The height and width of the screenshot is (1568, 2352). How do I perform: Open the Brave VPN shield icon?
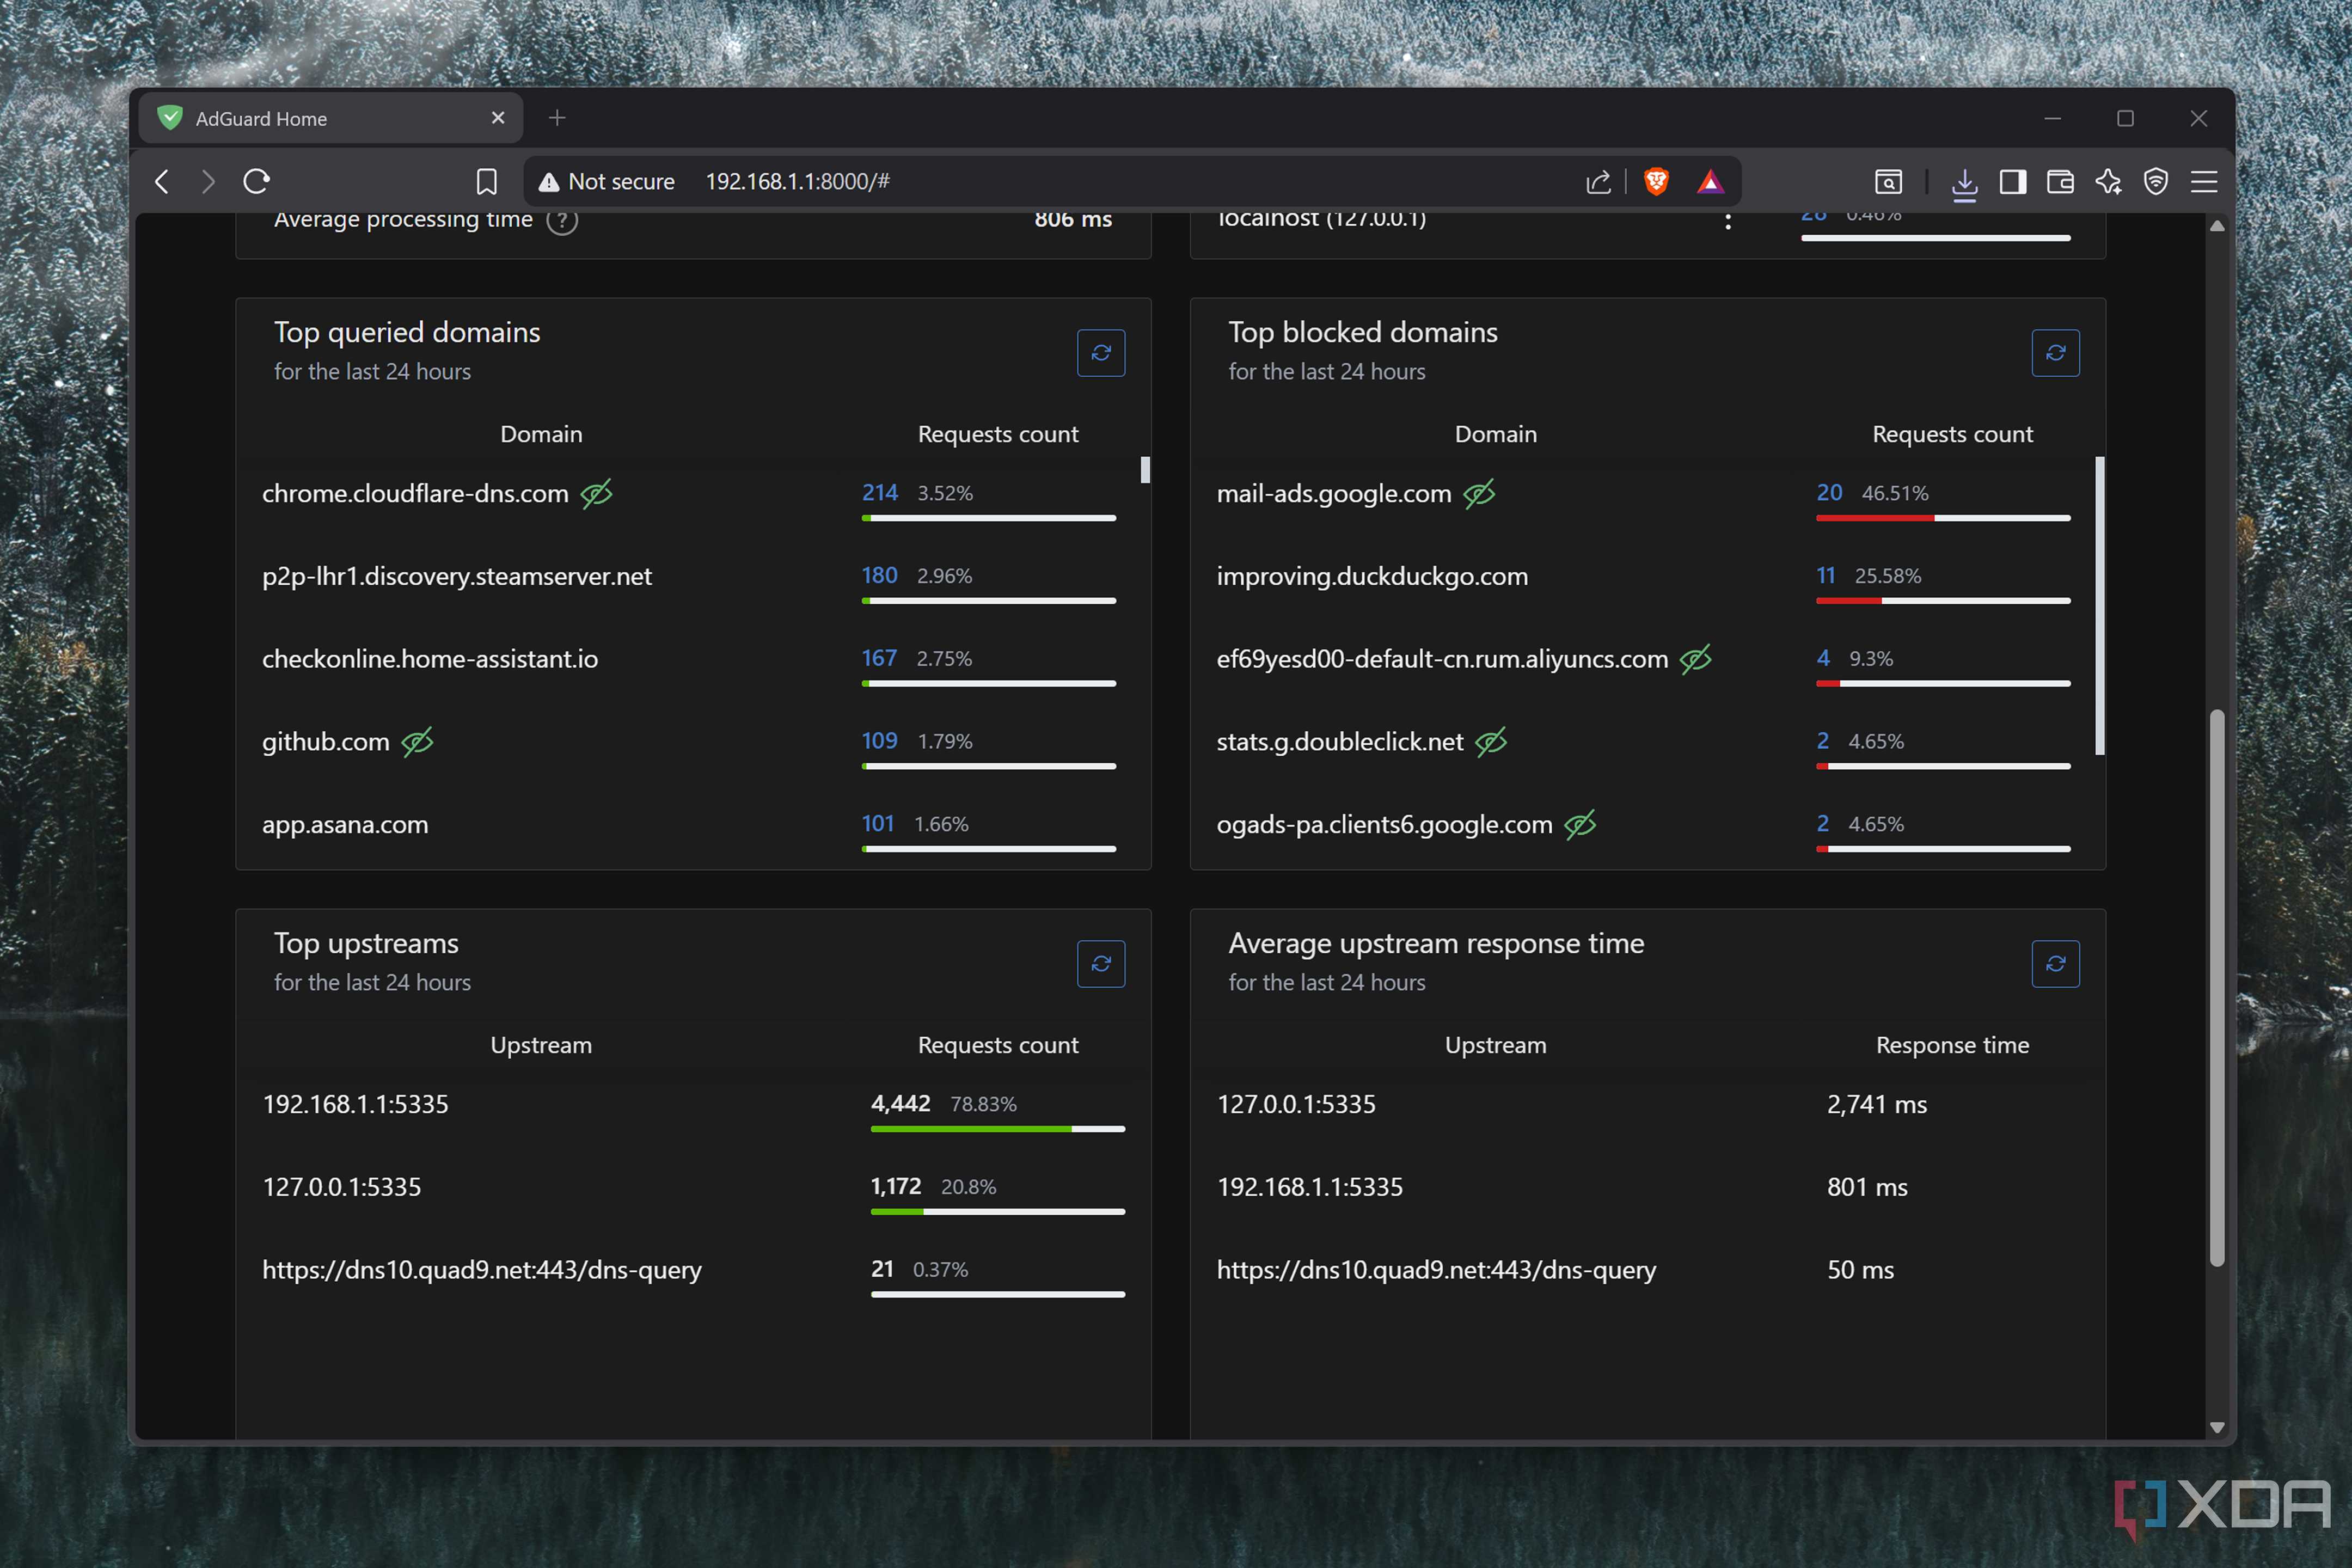2156,182
